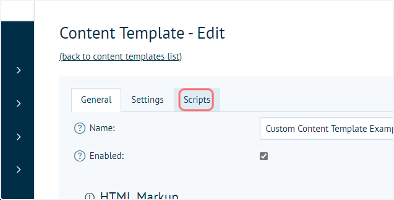
Task: Open the help icon beside Name
Action: coord(79,128)
